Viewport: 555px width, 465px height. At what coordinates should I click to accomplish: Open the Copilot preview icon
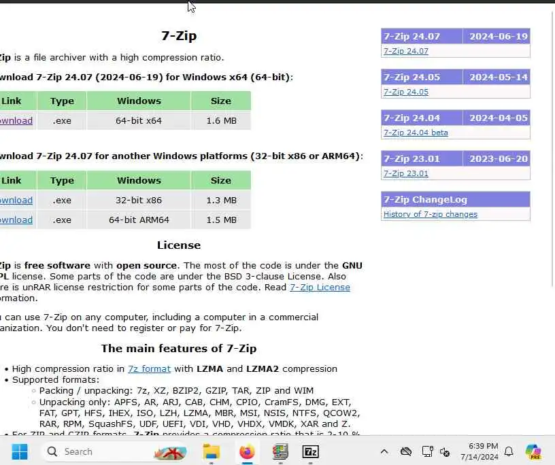(534, 451)
